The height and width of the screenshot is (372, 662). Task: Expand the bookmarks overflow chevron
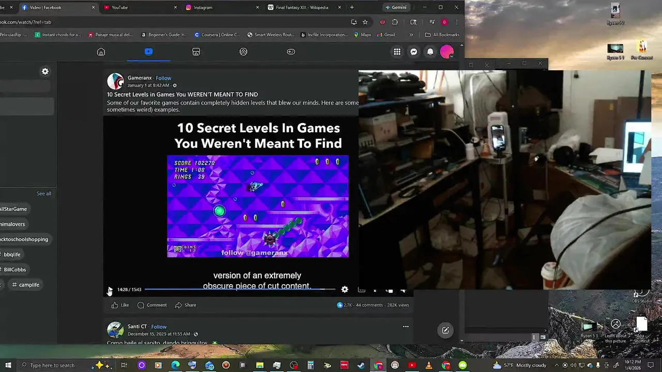tap(411, 35)
